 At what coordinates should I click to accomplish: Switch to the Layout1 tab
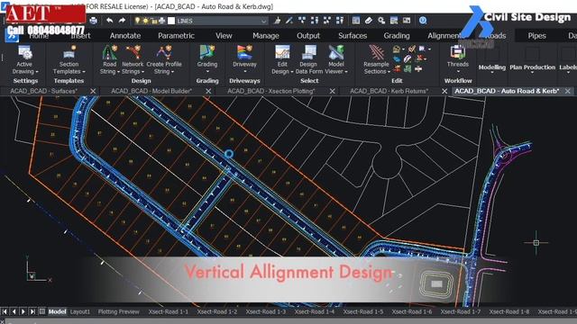[x=80, y=311]
